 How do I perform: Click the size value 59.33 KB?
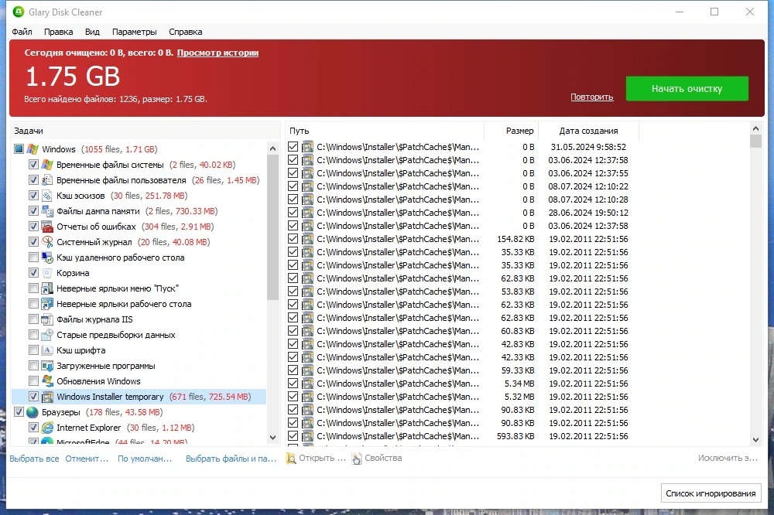pyautogui.click(x=517, y=370)
